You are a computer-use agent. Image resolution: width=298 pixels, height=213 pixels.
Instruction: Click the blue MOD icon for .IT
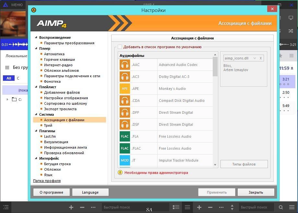(125, 160)
